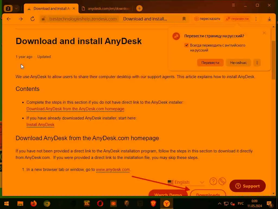Click the muted volume tray icon
This screenshot has height=209, width=278.
(x=233, y=204)
